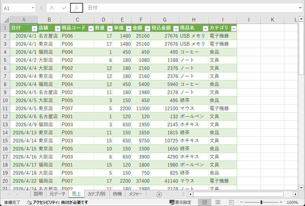Select cell 2026/4/2 date

pos(24,60)
